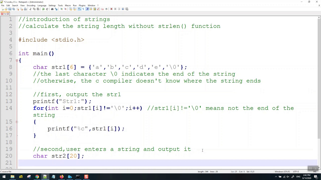Open Firefox from taskbar
This screenshot has height=180, width=321.
[x=61, y=177]
